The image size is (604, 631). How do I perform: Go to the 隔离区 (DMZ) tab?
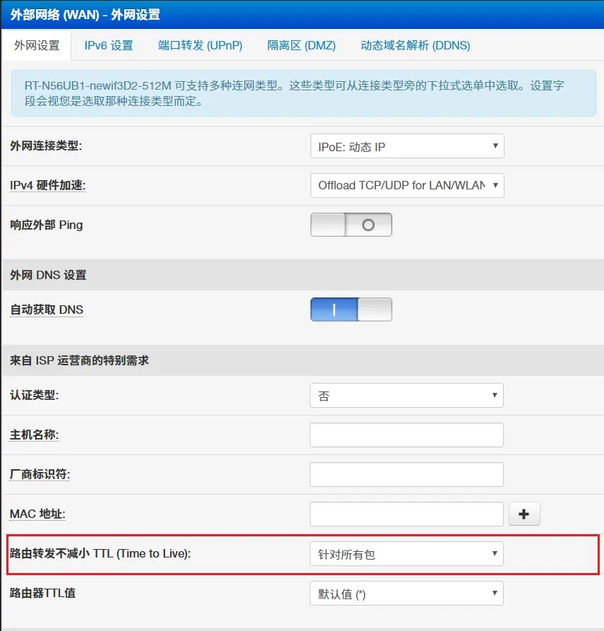click(301, 45)
